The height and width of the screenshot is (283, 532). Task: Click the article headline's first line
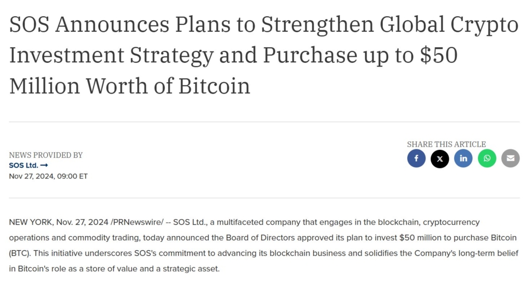coord(263,25)
